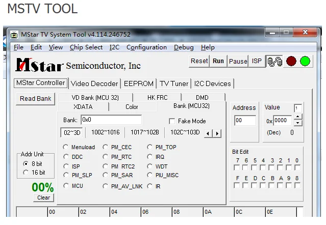Choose the 8 bit Addr Unit option

click(26, 164)
